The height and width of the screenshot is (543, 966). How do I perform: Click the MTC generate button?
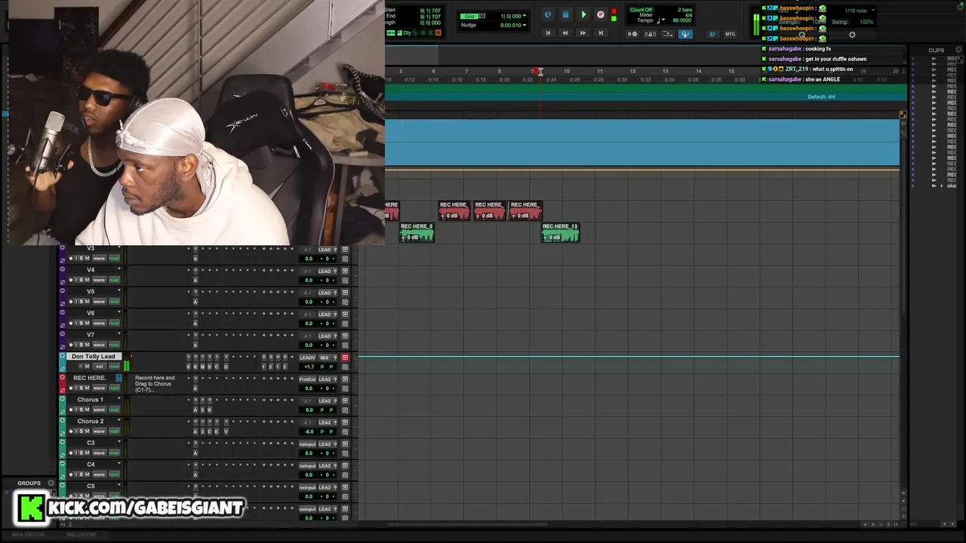click(730, 34)
